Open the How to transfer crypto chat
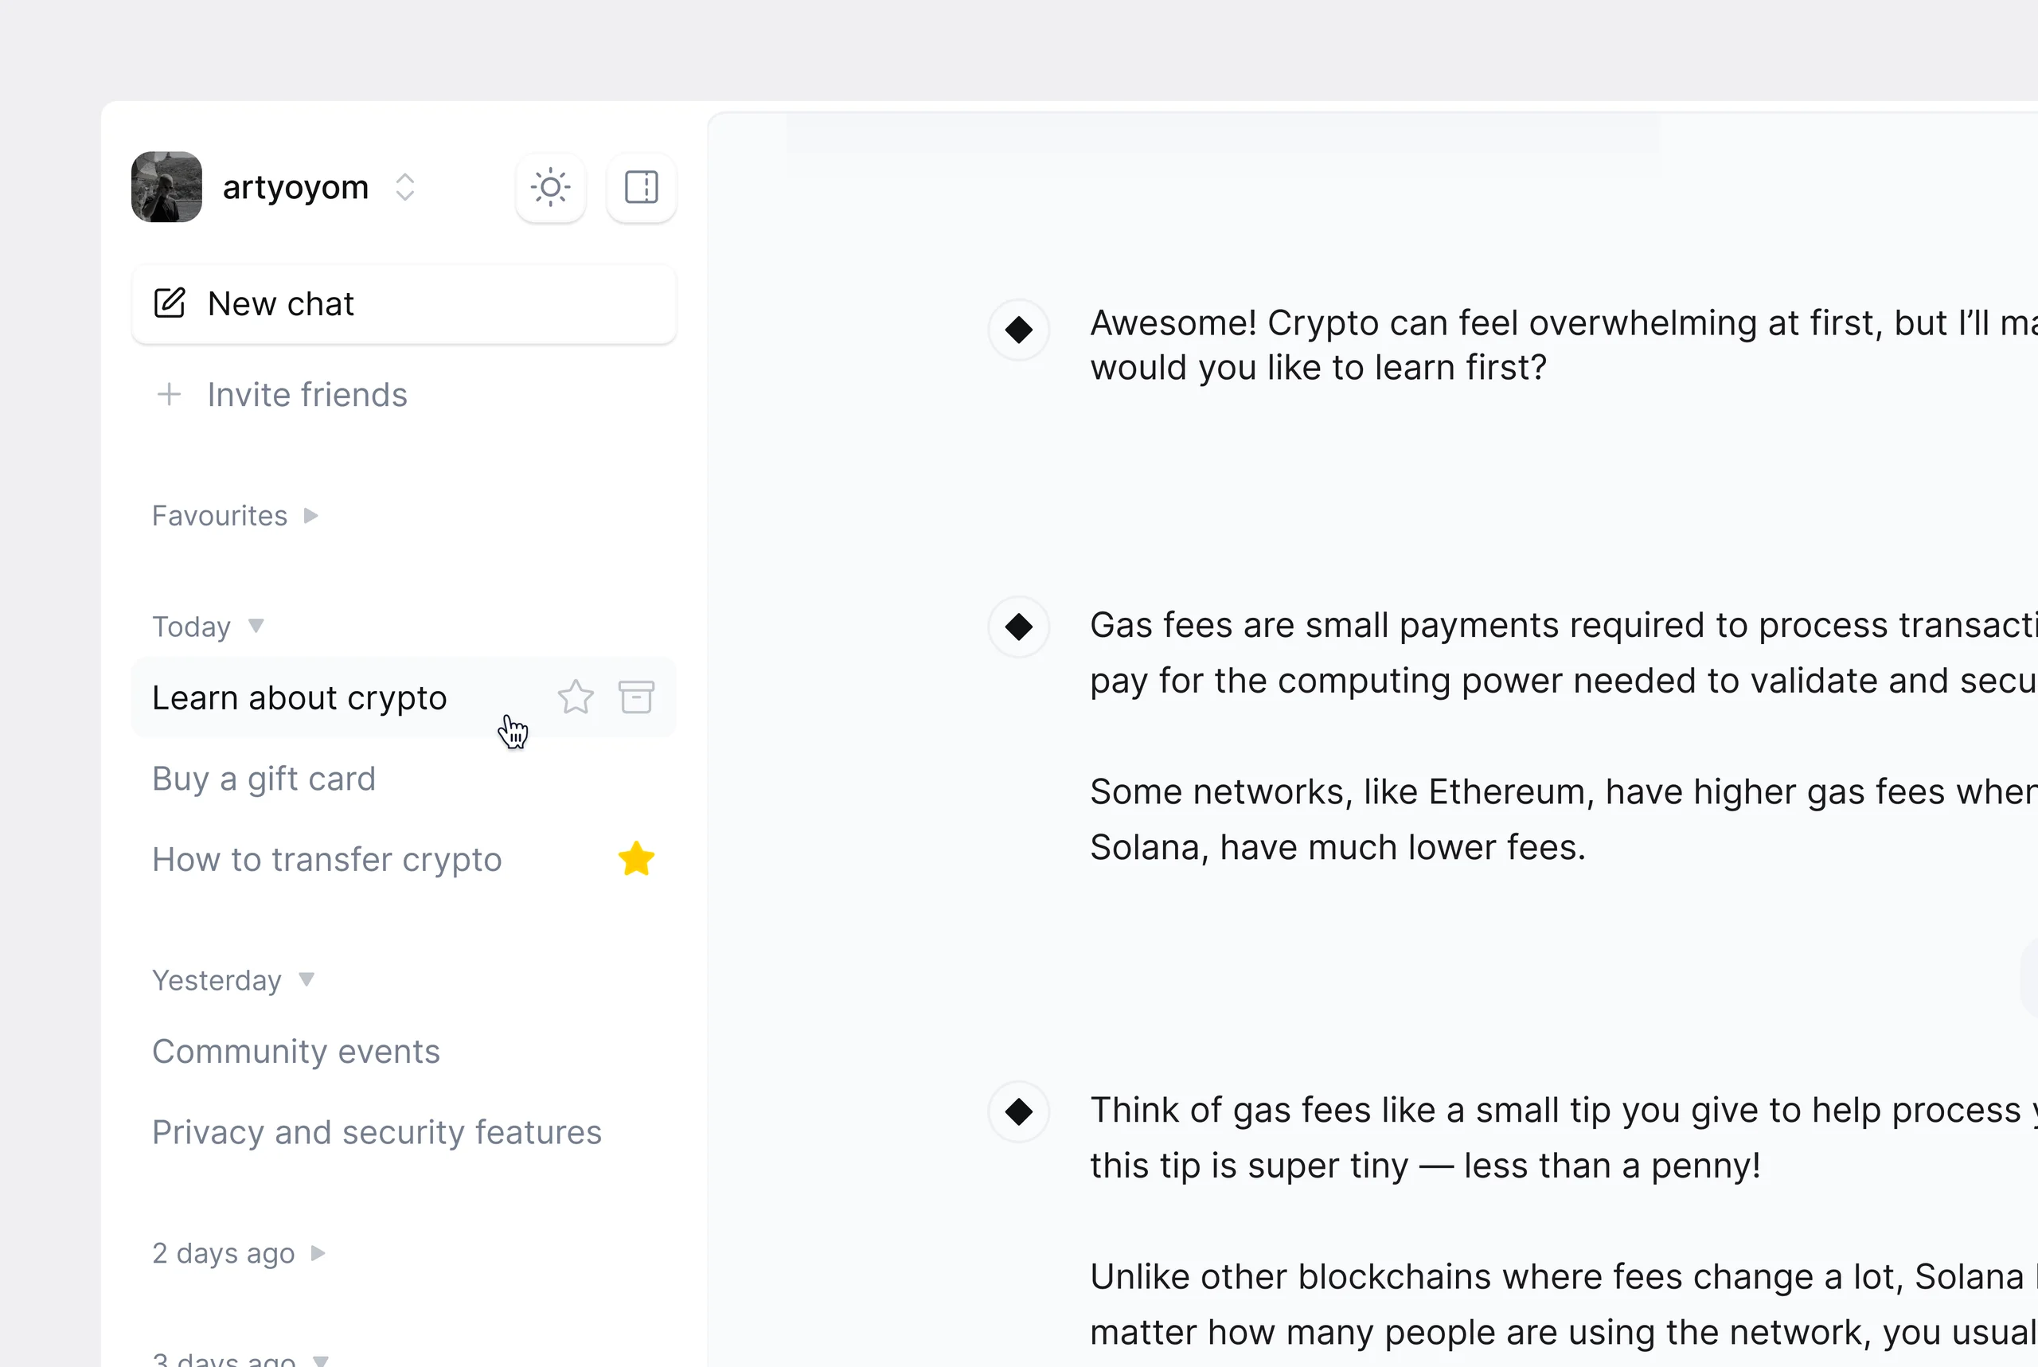 click(x=327, y=860)
